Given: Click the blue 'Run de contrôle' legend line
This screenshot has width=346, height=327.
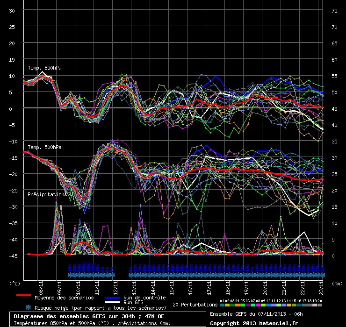Looking at the screenshot, I should pyautogui.click(x=113, y=297).
